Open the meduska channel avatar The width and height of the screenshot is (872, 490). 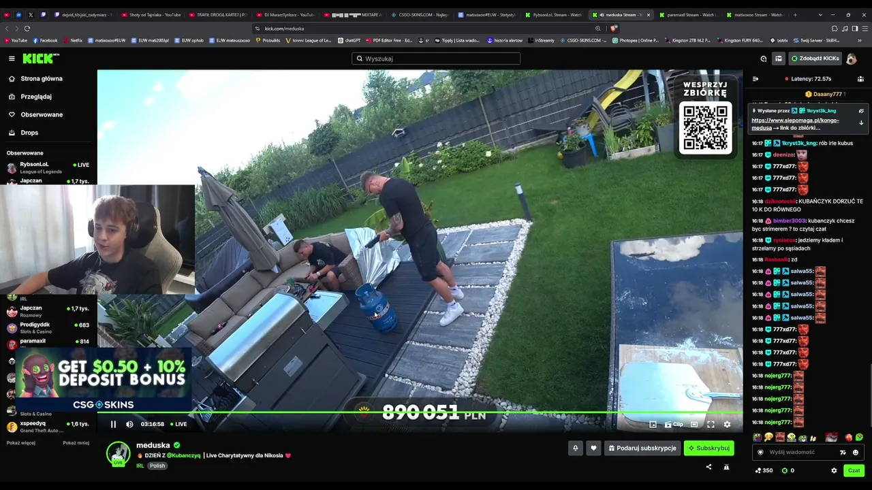(118, 453)
